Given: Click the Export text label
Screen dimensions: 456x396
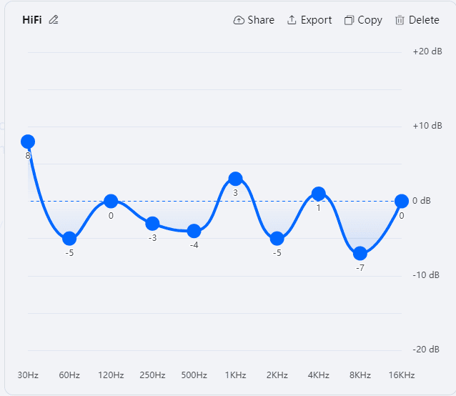Looking at the screenshot, I should pos(316,20).
